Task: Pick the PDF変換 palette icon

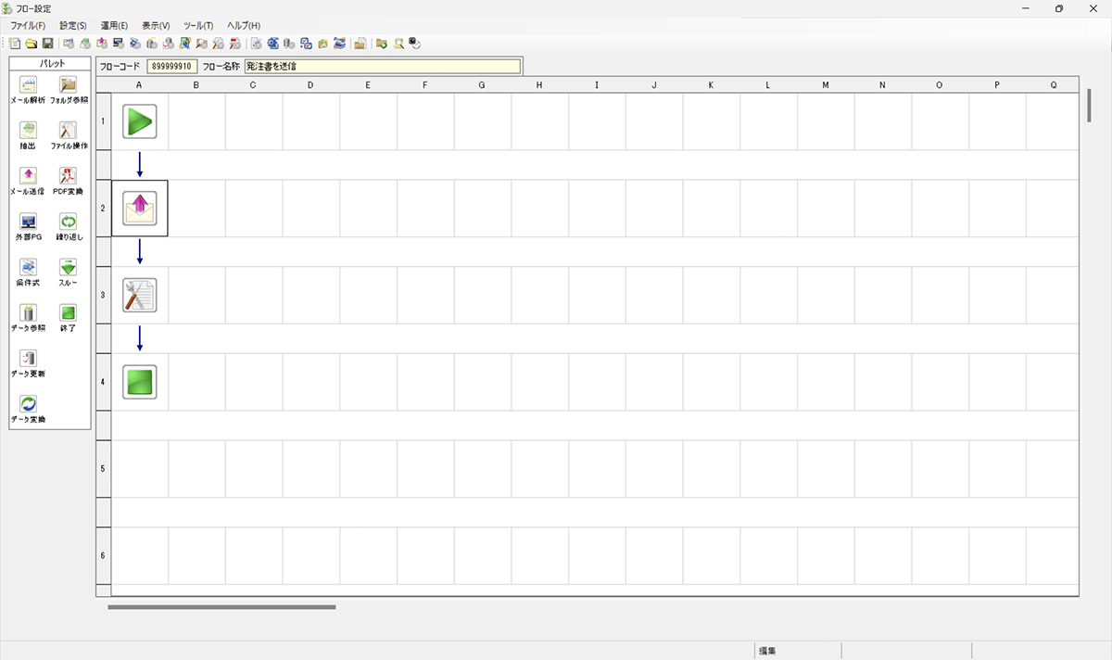Action: (69, 175)
